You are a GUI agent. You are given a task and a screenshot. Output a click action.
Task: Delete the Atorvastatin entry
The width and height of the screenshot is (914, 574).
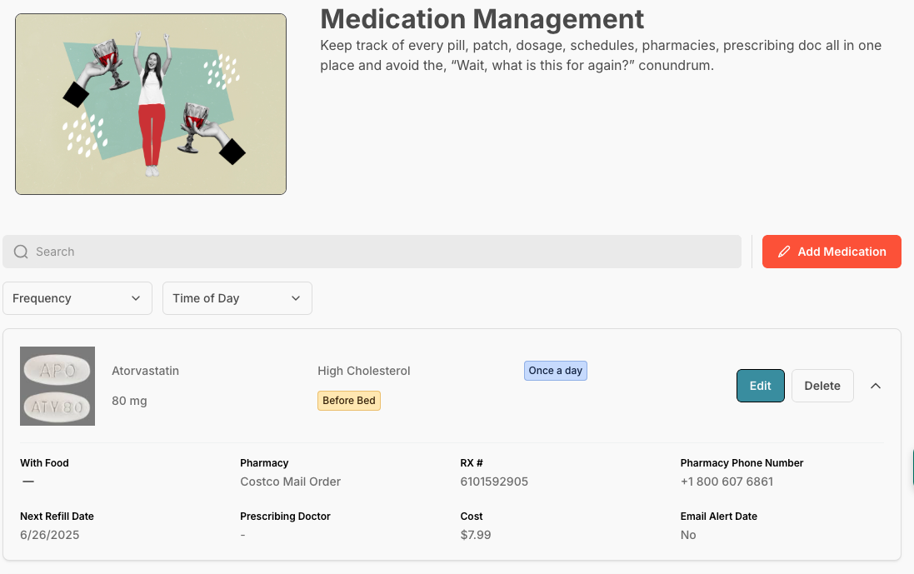[822, 386]
